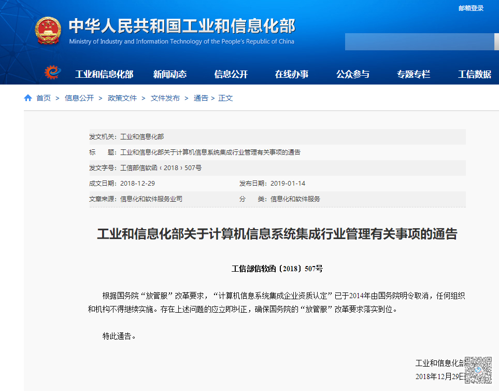Click the national emblem logo
This screenshot has width=499, height=391.
(x=48, y=31)
